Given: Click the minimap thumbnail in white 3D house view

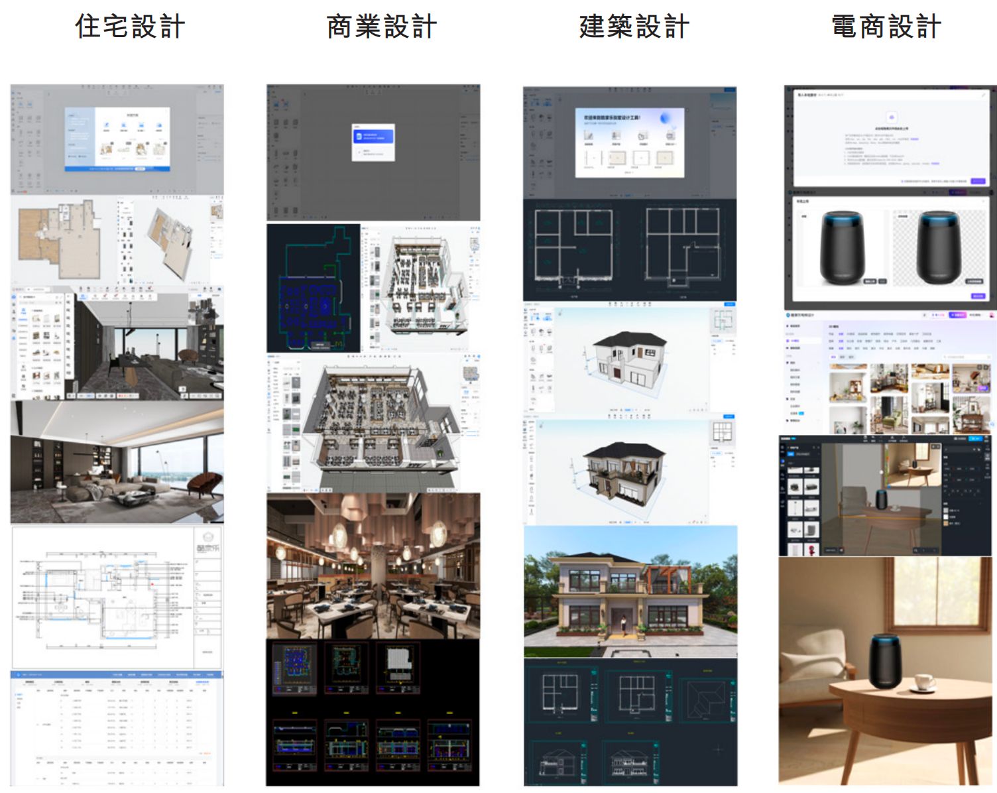Looking at the screenshot, I should point(722,321).
